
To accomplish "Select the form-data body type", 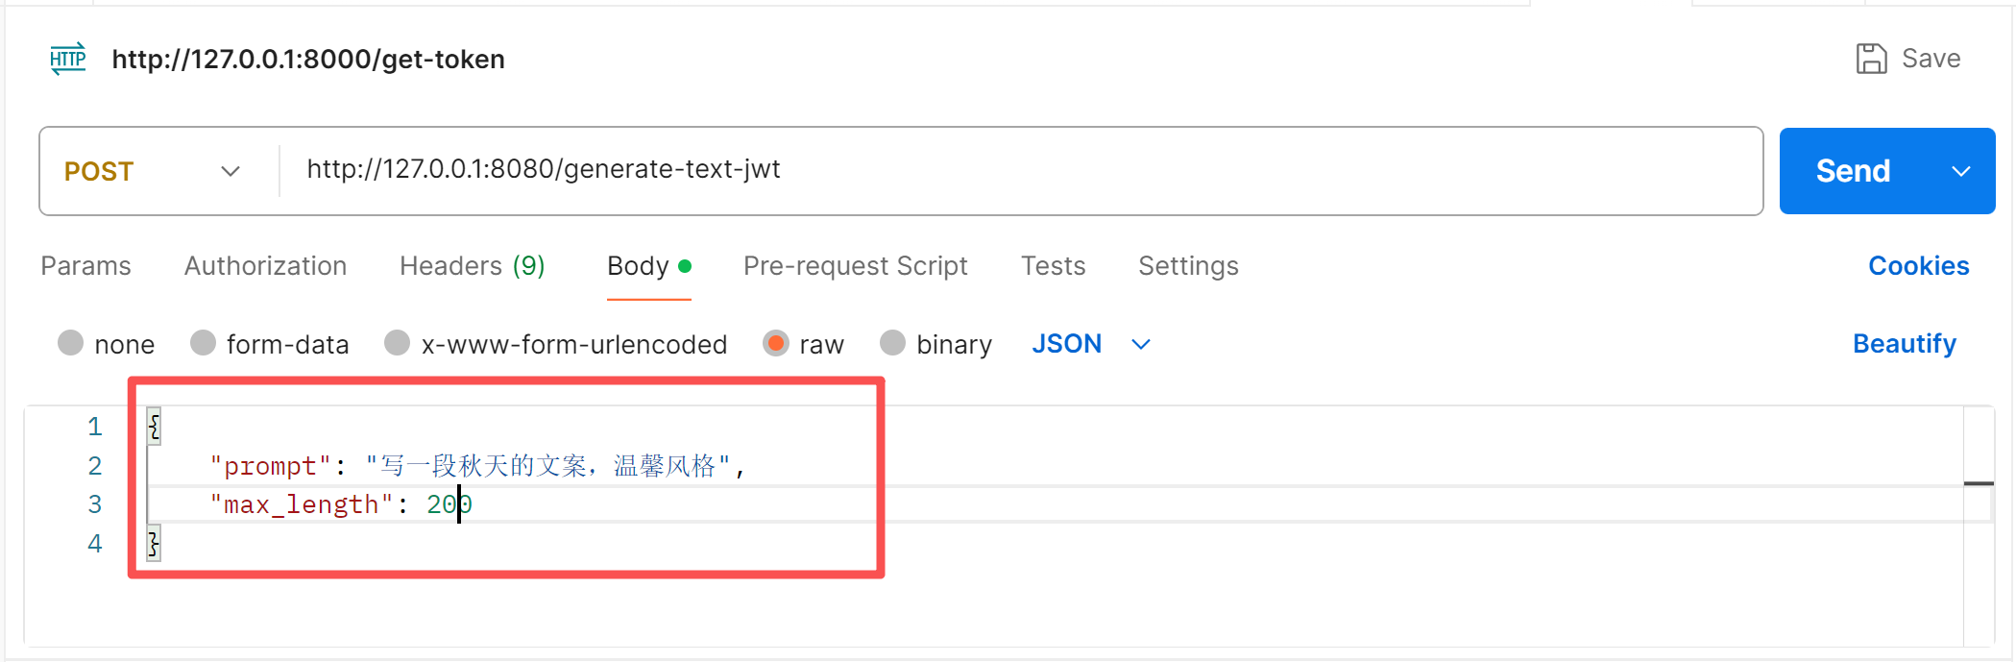I will tap(203, 343).
